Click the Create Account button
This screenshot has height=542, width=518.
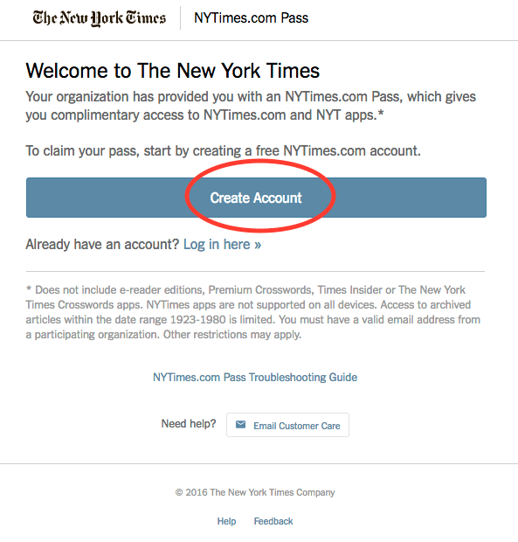point(256,198)
